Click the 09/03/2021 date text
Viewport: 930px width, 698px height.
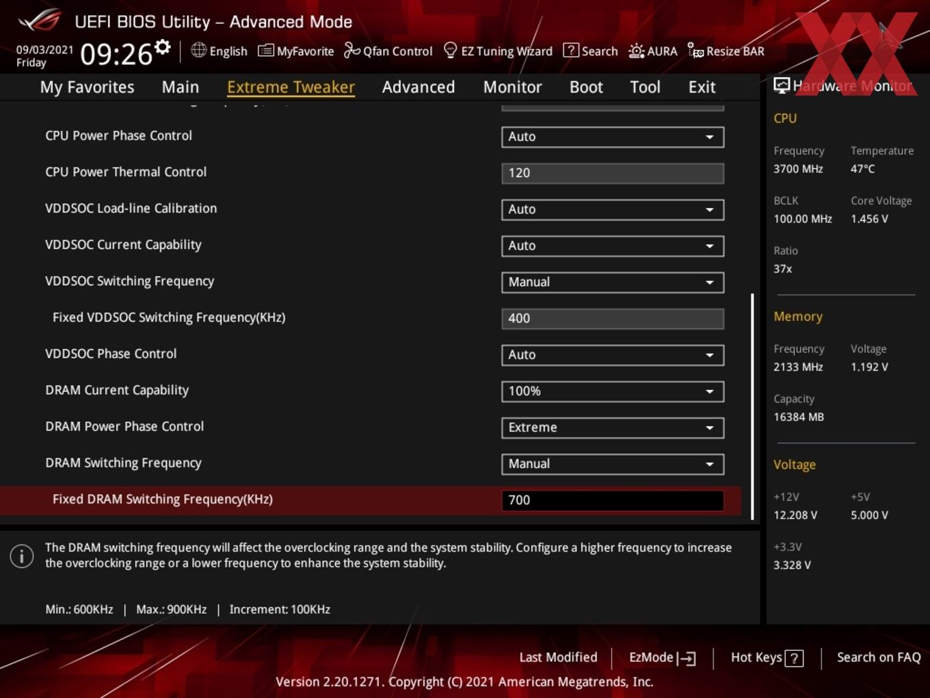(44, 49)
